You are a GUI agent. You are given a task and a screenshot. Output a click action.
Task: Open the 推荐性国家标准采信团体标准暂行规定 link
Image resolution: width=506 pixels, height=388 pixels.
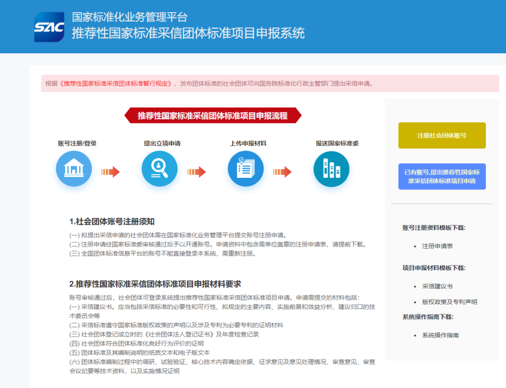tap(116, 84)
